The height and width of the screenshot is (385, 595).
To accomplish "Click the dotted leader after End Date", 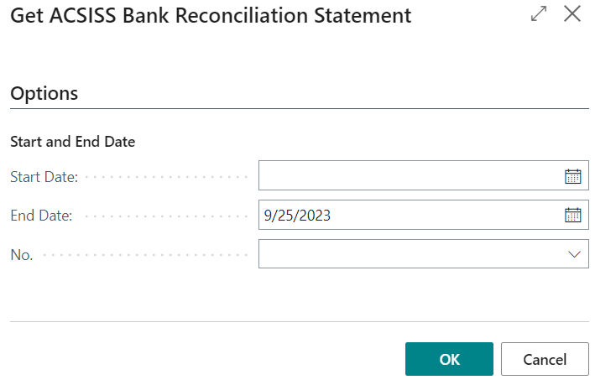I will pos(166,216).
